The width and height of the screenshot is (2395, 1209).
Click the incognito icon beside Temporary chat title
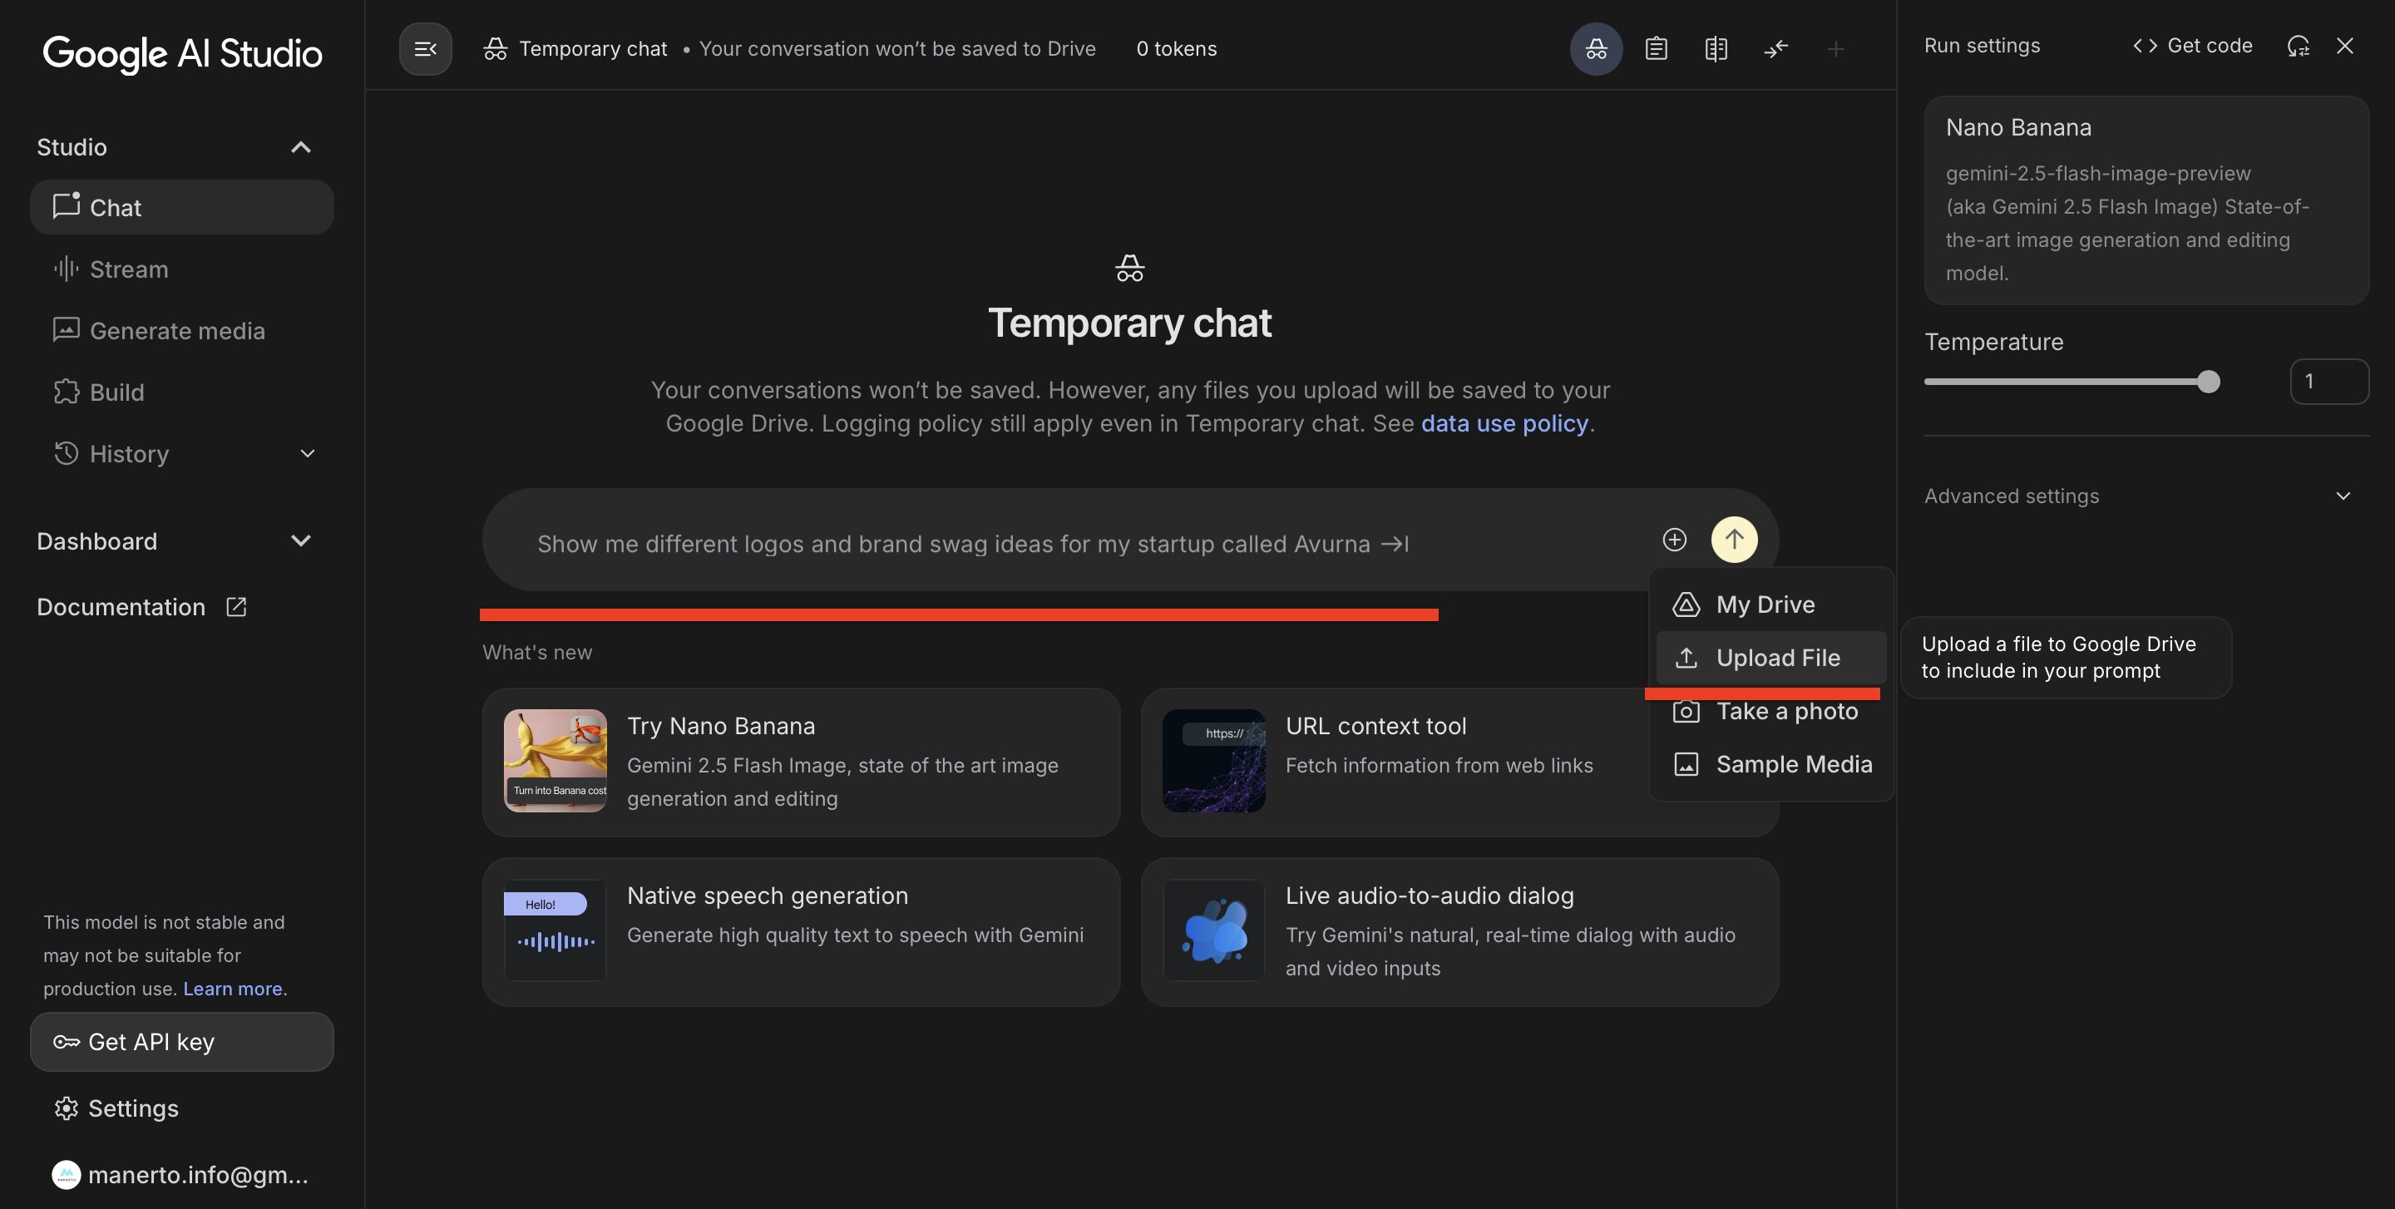click(x=496, y=48)
